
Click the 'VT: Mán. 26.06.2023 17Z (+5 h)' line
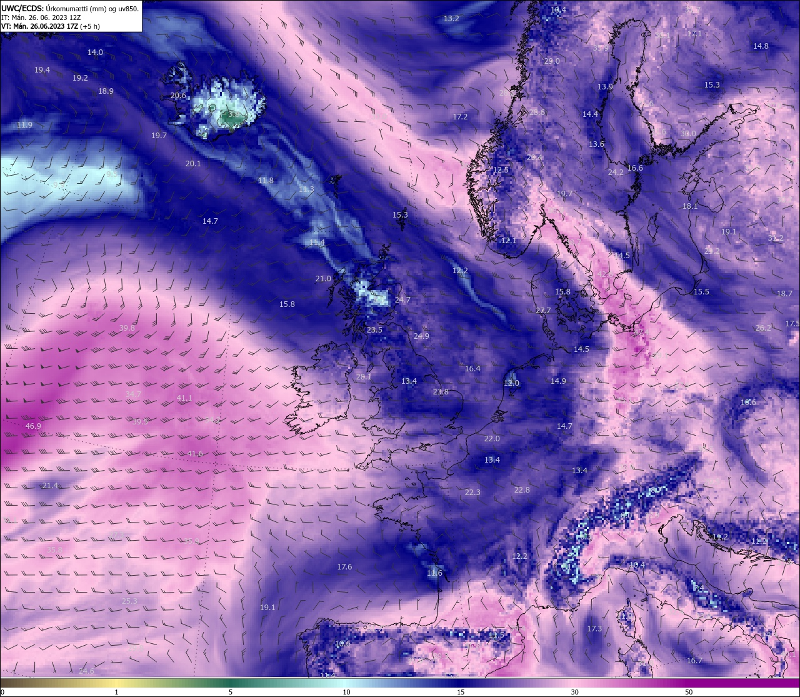(51, 26)
